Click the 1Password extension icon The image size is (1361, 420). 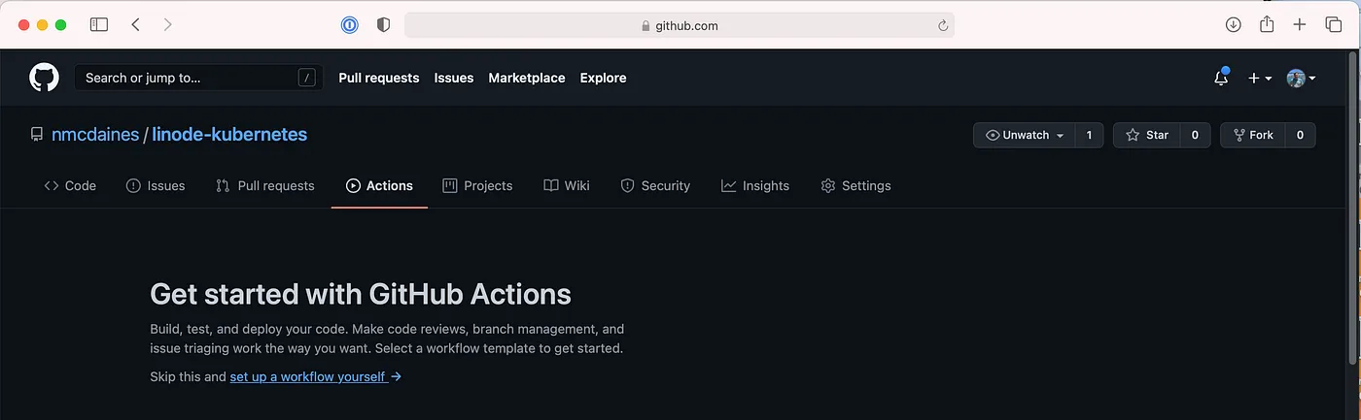click(x=350, y=25)
